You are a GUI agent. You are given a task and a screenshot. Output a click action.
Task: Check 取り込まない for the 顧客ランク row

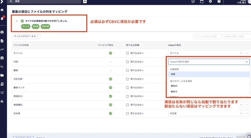(x=127, y=88)
